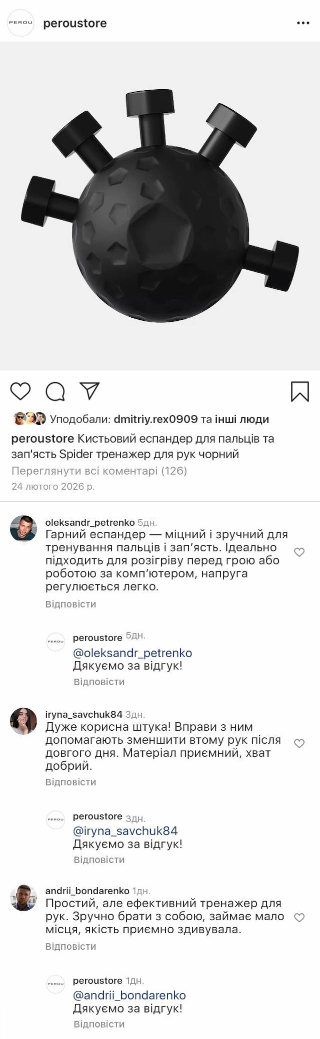The width and height of the screenshot is (320, 1039).
Task: Like andrii_bondarenko's comment heart
Action: pos(299,918)
